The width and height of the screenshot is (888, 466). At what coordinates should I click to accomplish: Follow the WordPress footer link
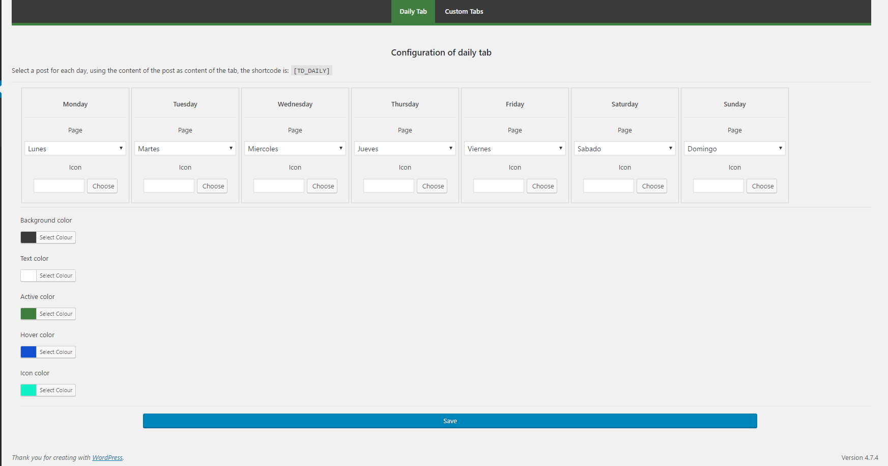point(107,457)
